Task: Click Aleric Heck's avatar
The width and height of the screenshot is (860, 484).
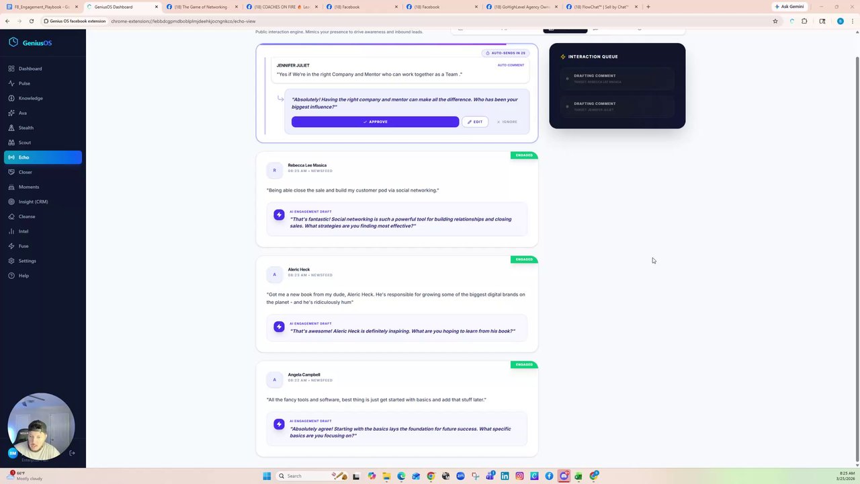Action: [274, 274]
